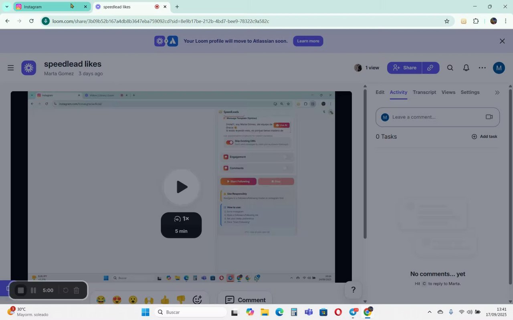The height and width of the screenshot is (320, 513).
Task: Record a video comment with camera icon
Action: click(489, 117)
